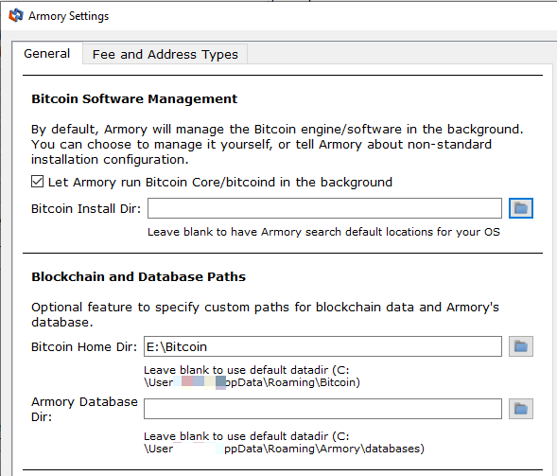
Task: Click hint text about Armory searching default locations
Action: [323, 232]
